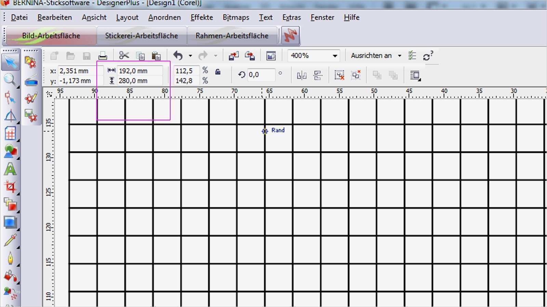Click the Paste clipboard icon

156,56
